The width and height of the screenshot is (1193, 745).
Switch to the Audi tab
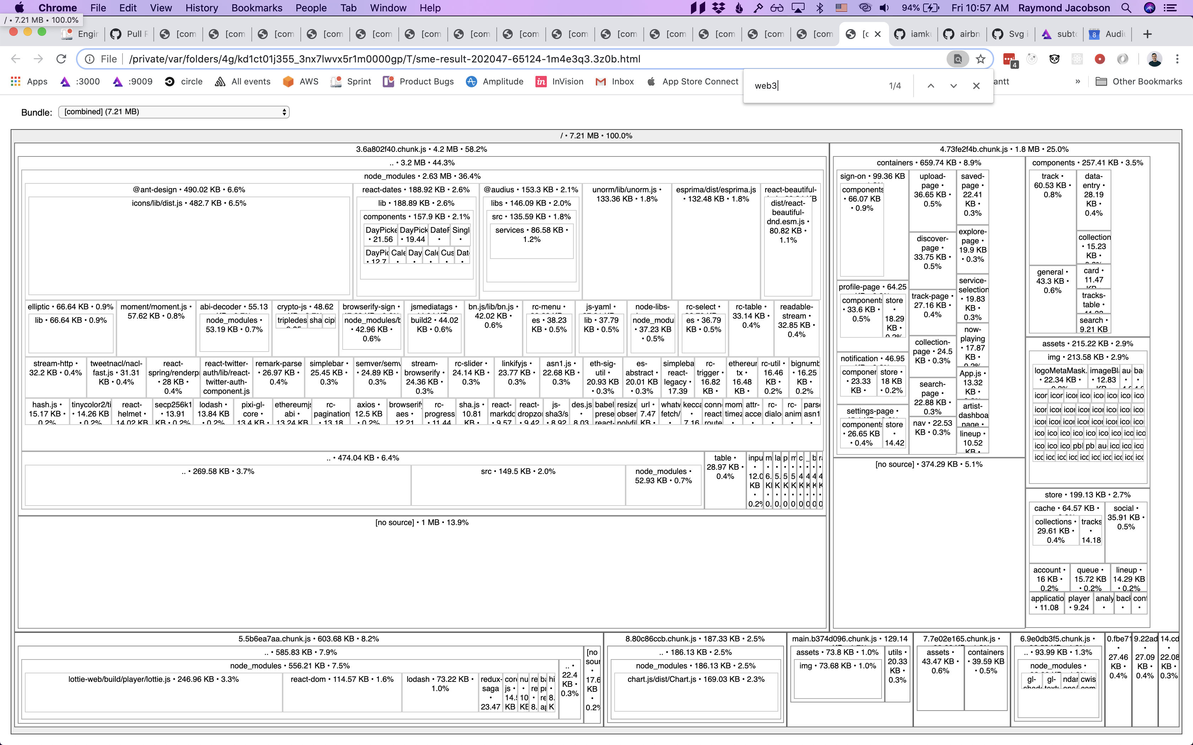pos(1108,34)
